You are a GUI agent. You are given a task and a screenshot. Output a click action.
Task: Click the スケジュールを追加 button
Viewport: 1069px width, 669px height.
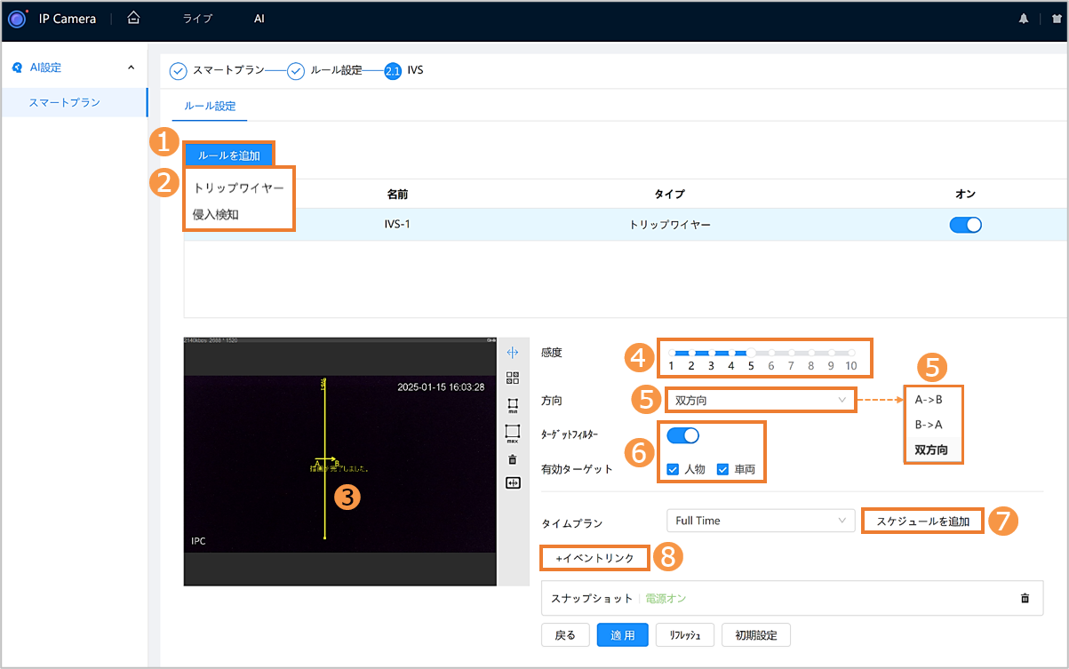pyautogui.click(x=922, y=521)
